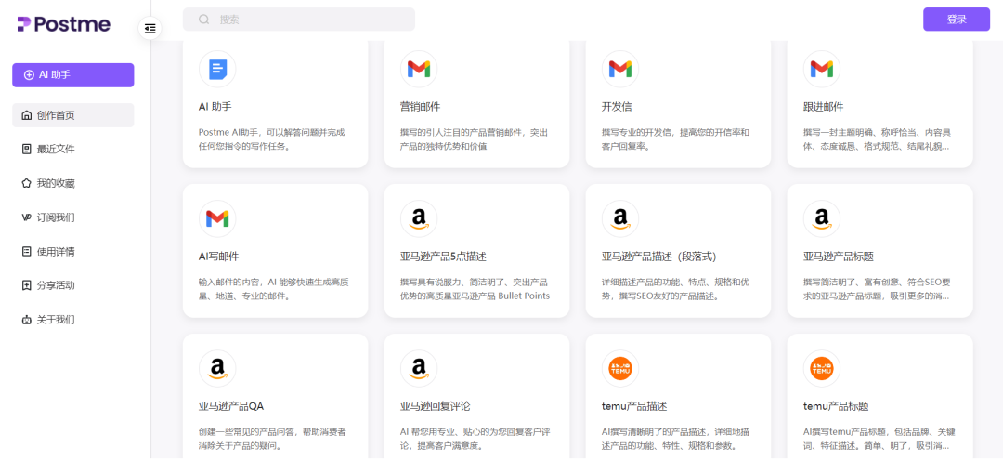The height and width of the screenshot is (461, 1003).
Task: Click the blue document icon of AI 助手 card
Action: [x=217, y=69]
